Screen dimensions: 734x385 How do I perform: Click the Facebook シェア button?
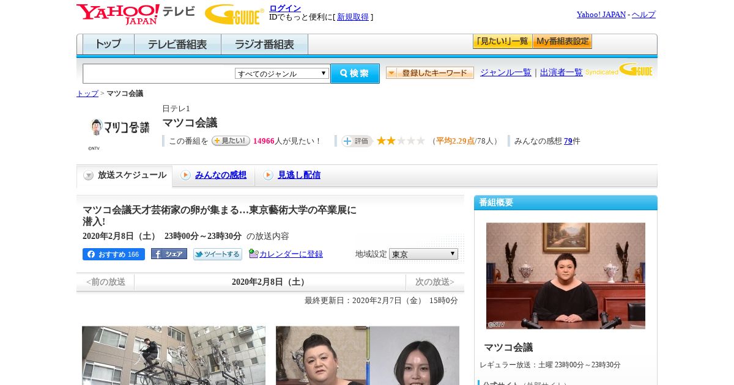pyautogui.click(x=169, y=254)
